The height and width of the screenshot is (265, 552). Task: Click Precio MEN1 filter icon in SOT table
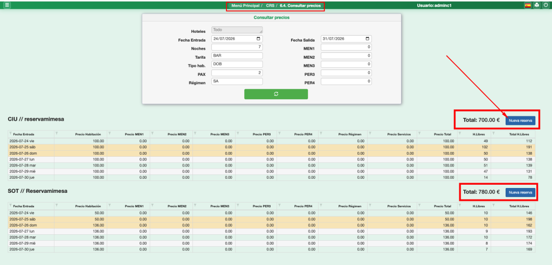pos(109,205)
